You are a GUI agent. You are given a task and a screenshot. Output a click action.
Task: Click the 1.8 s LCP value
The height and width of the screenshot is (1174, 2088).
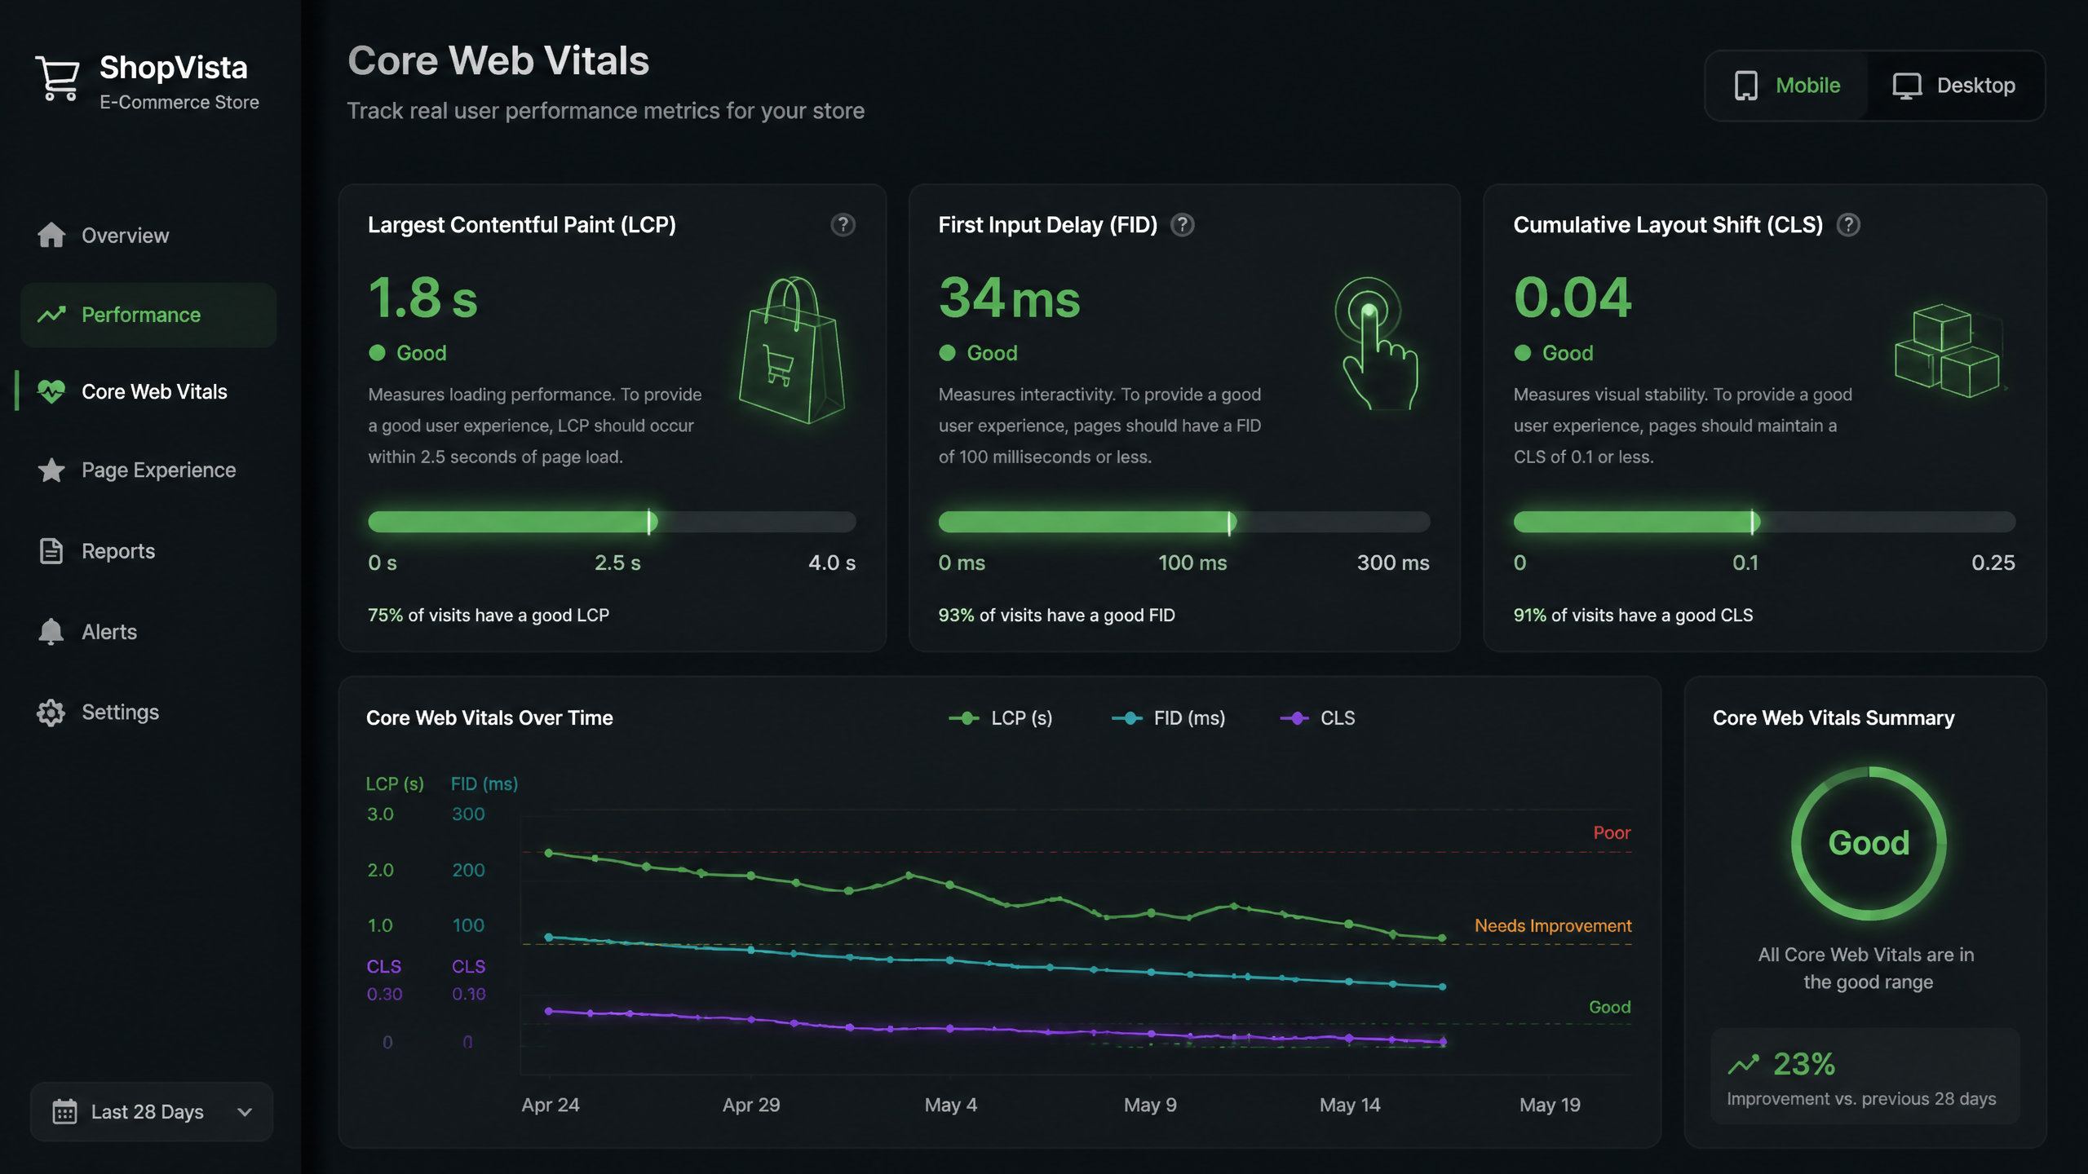422,298
